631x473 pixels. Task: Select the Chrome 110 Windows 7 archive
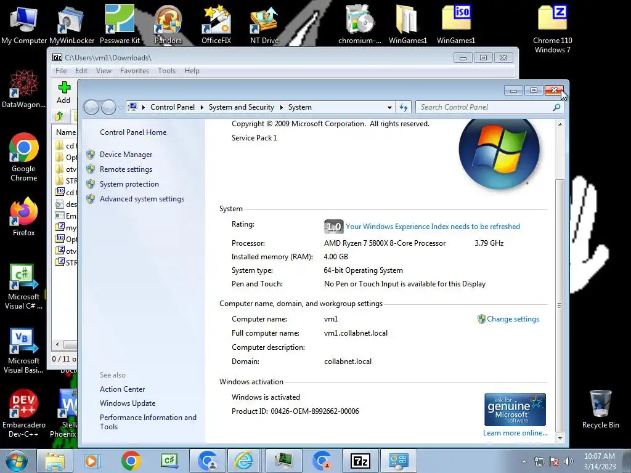552,30
